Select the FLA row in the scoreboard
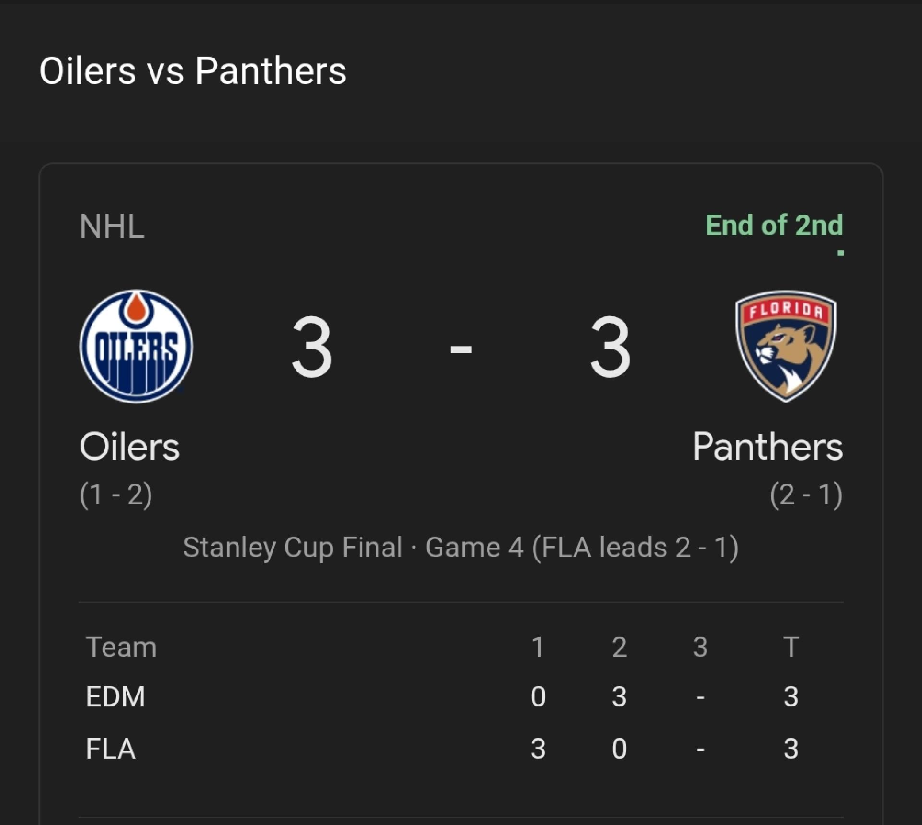 (x=461, y=749)
